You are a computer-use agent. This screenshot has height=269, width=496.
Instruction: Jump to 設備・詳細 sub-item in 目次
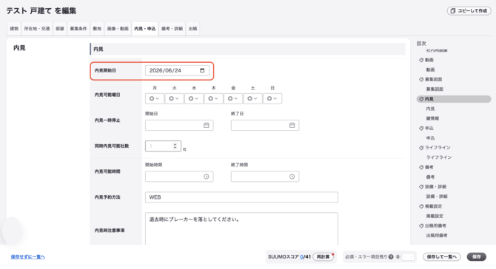437,197
